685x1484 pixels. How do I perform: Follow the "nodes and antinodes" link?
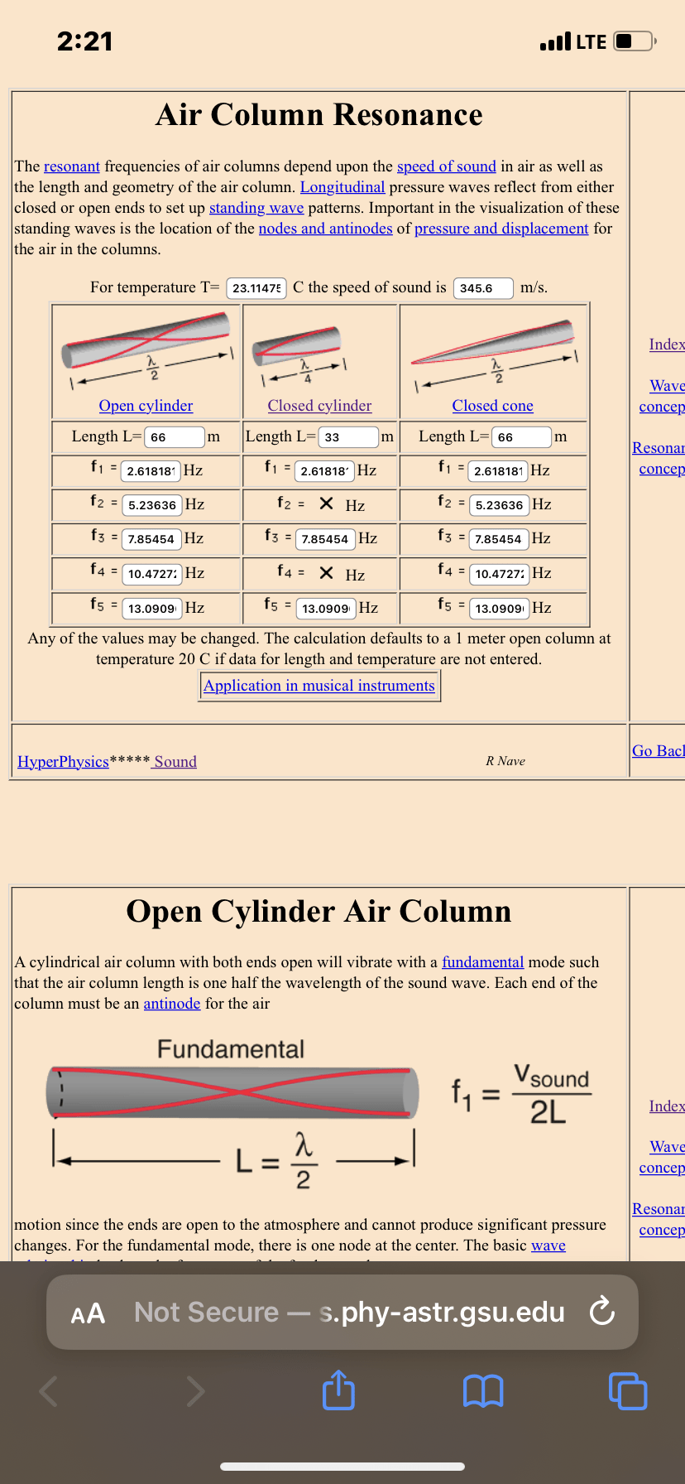tap(326, 229)
